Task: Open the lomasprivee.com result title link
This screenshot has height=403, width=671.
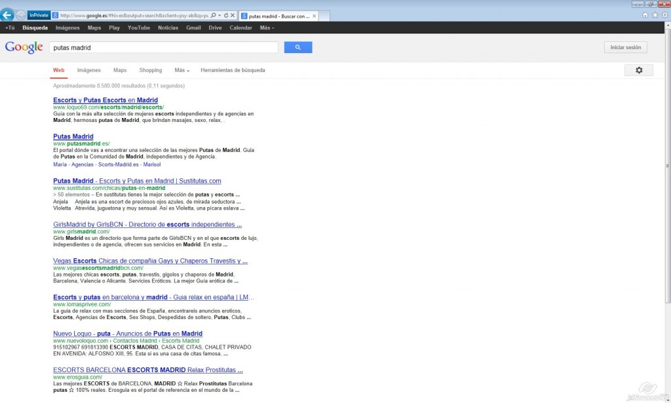Action: (x=153, y=297)
